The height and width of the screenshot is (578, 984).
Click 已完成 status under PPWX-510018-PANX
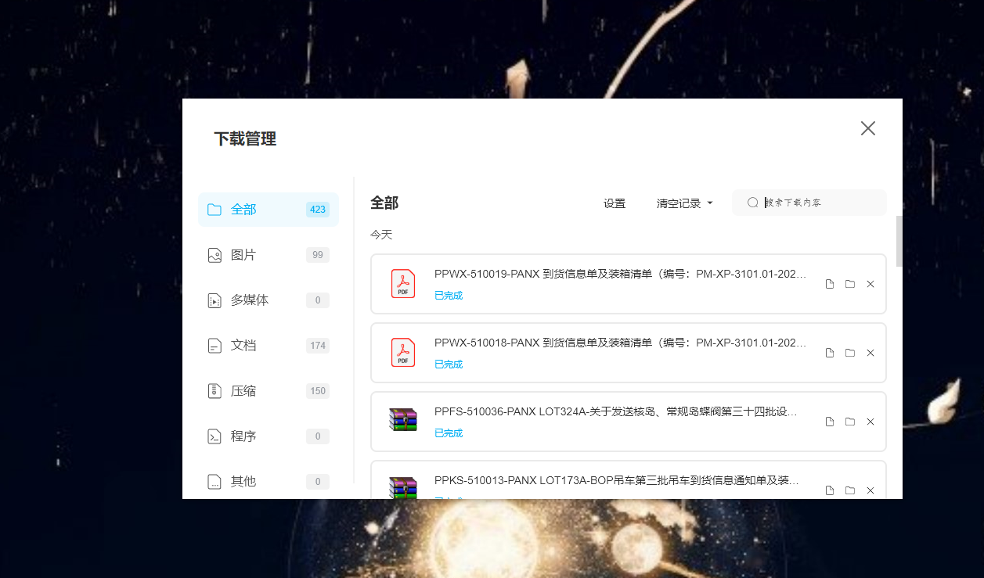pyautogui.click(x=449, y=364)
